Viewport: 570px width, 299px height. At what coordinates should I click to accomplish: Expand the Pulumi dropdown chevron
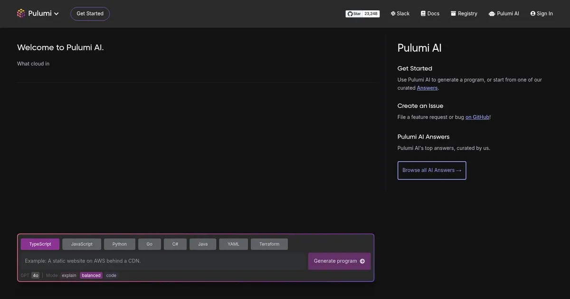[x=57, y=14]
